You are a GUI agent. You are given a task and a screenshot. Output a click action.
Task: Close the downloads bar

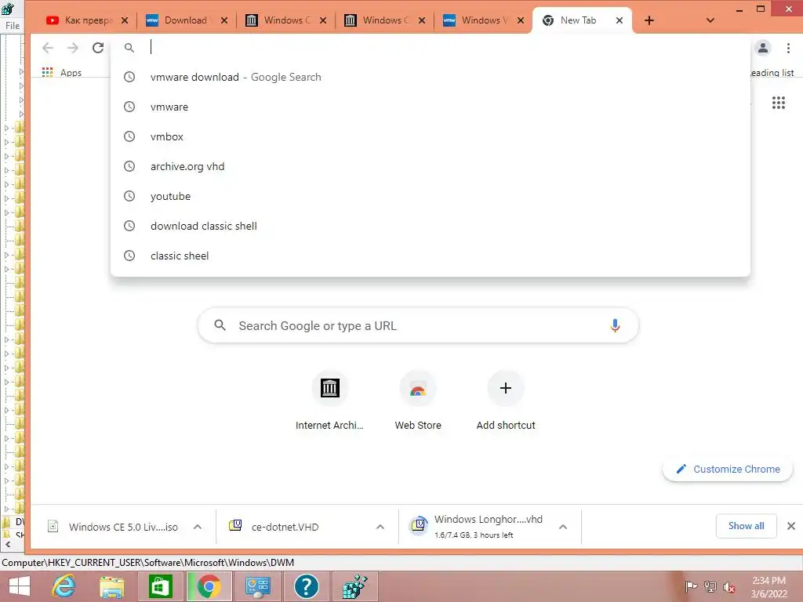(x=790, y=526)
